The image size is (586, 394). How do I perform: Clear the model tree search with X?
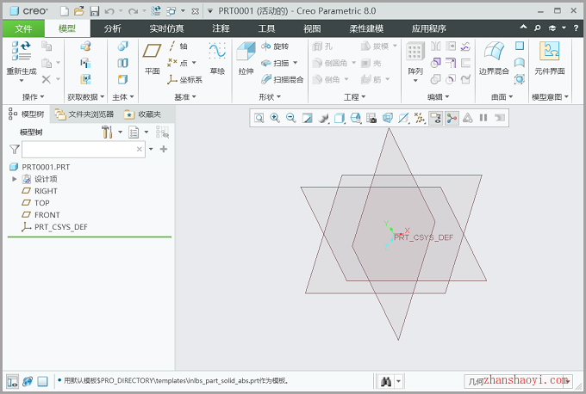(140, 149)
